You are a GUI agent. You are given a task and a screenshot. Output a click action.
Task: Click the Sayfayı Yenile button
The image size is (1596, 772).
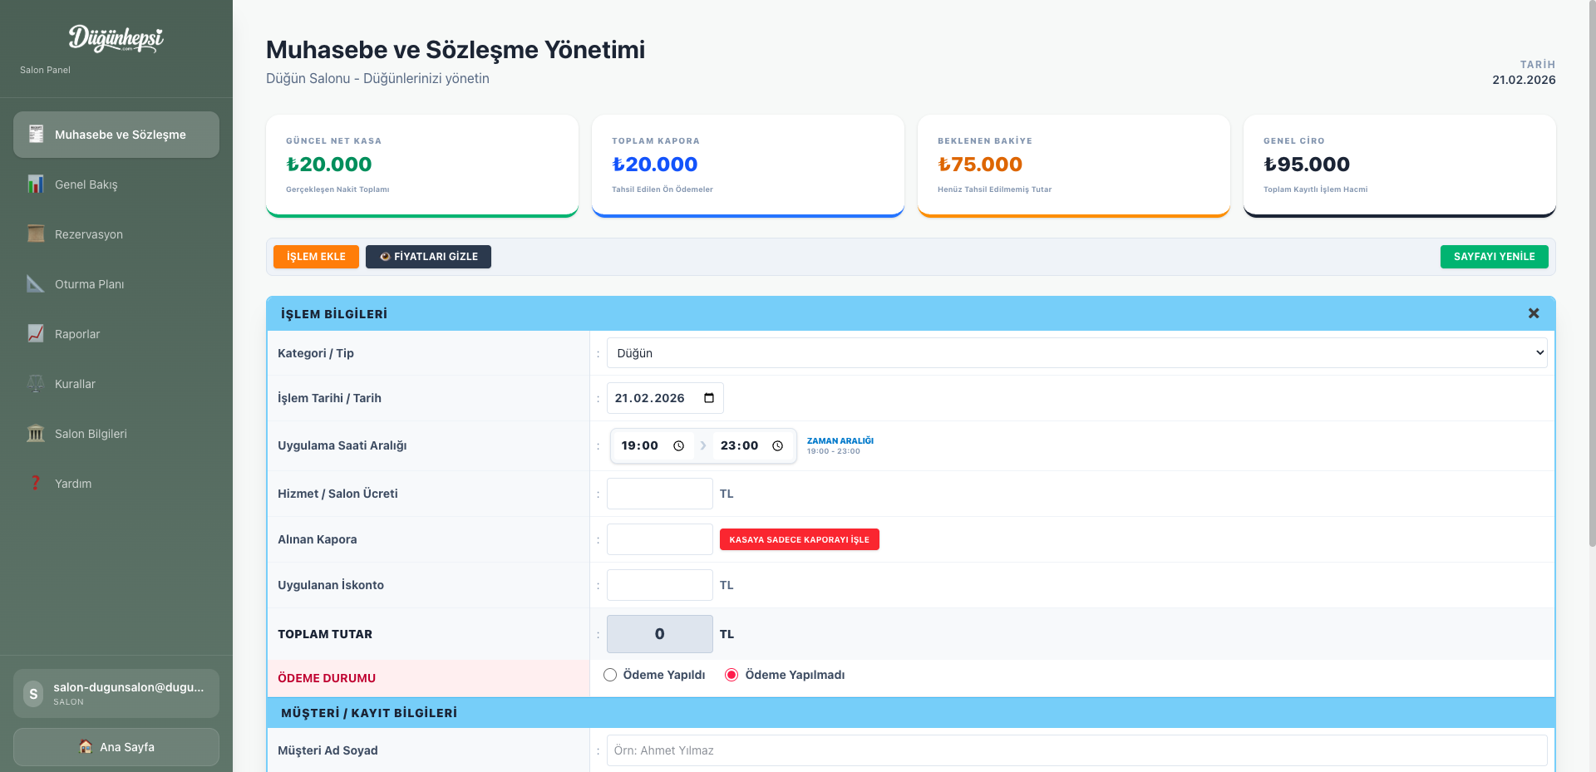click(1494, 257)
